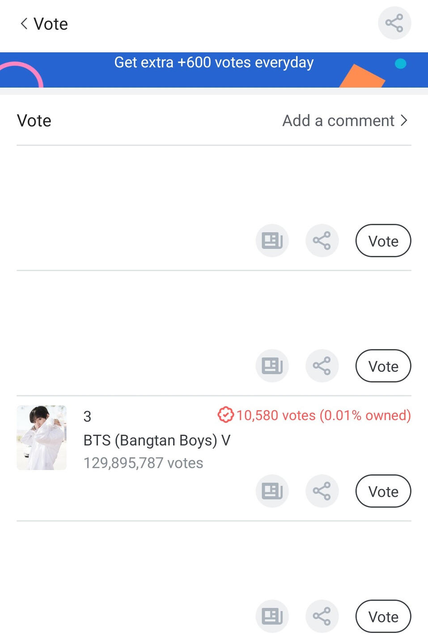428x644 pixels.
Task: Share the bottom candidate row
Action: click(322, 616)
